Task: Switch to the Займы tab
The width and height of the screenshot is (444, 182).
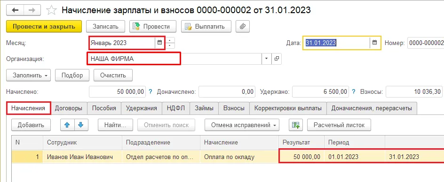Action: click(204, 108)
